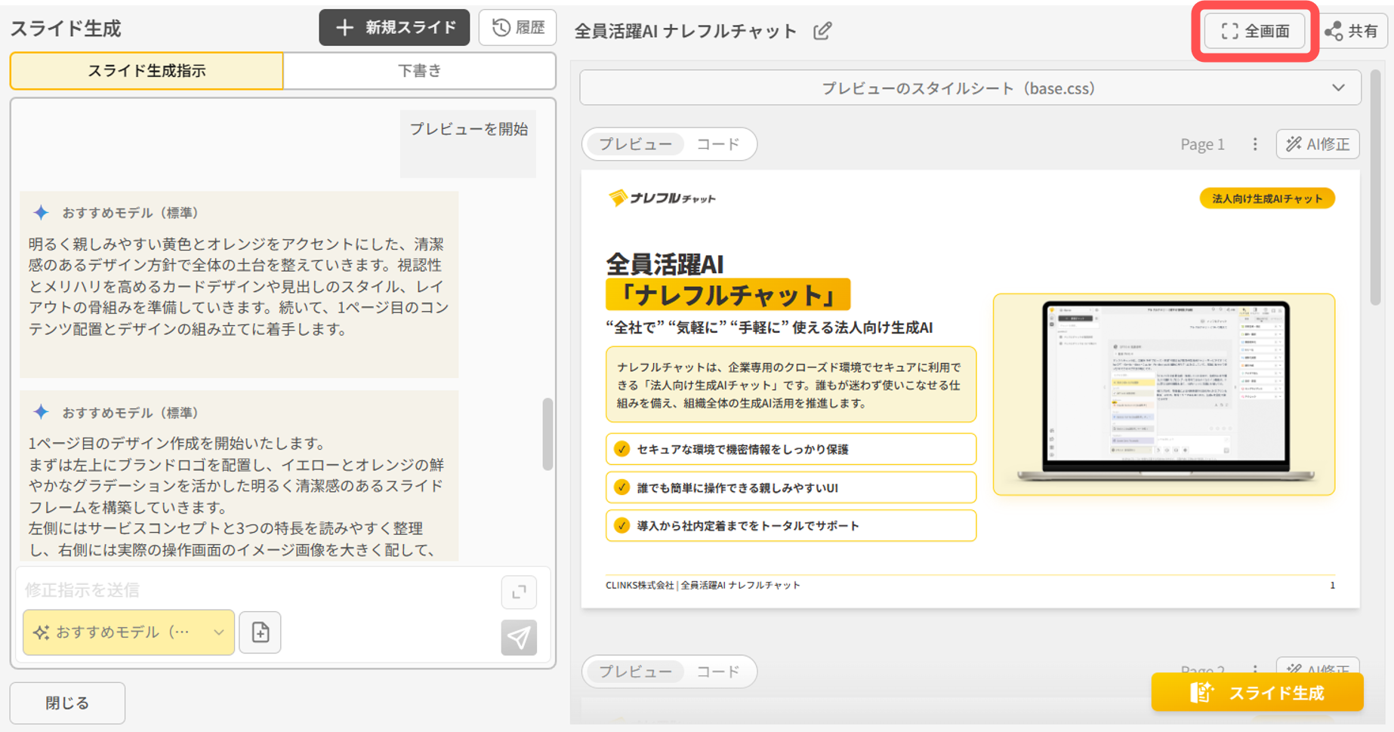Click the sparkle icon on first おすすめモデル message

[x=41, y=213]
